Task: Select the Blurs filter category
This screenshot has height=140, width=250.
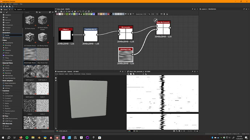Action: (x=7, y=48)
